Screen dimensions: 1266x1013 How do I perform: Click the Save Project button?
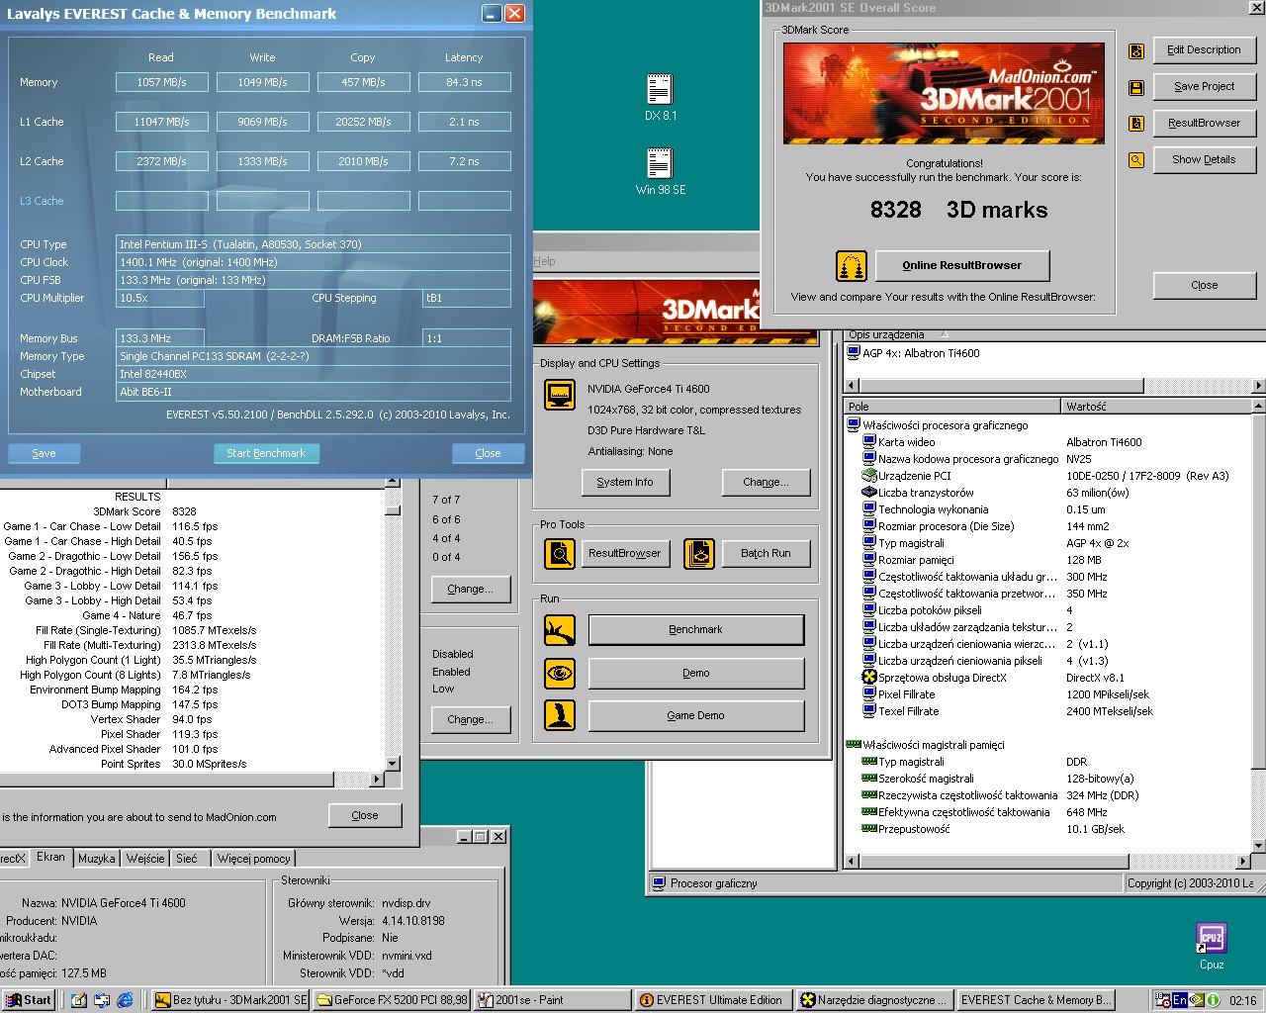coord(1204,86)
